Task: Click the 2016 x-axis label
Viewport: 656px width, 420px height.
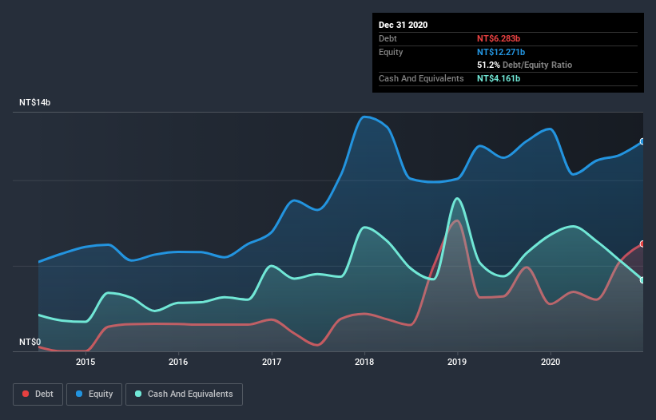Action: [x=178, y=362]
